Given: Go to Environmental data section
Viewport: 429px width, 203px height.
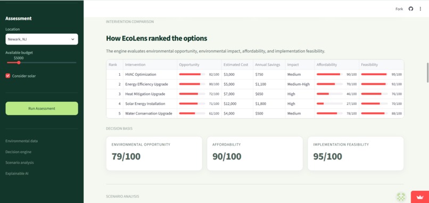Looking at the screenshot, I should (x=22, y=141).
